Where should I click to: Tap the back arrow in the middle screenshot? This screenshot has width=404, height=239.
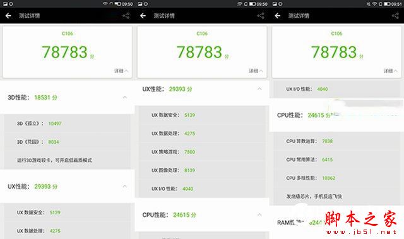coord(143,16)
